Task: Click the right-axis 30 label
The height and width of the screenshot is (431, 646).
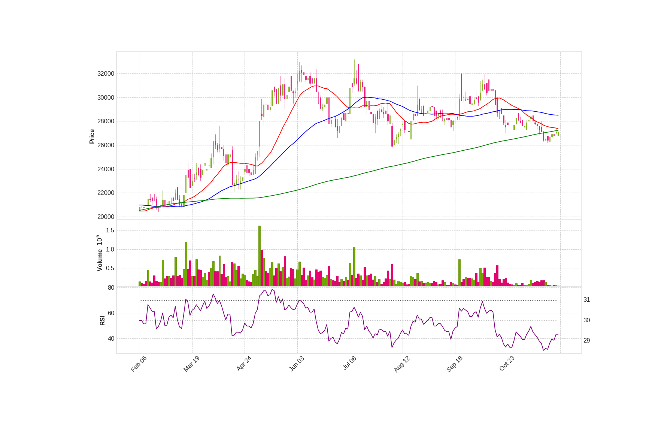Action: click(587, 320)
